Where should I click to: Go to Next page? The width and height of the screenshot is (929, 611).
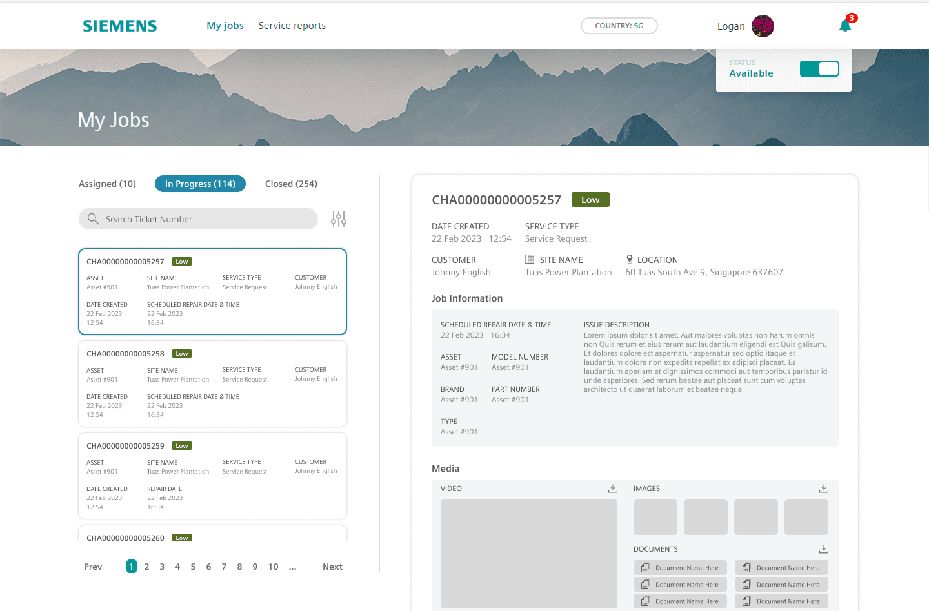click(x=332, y=567)
